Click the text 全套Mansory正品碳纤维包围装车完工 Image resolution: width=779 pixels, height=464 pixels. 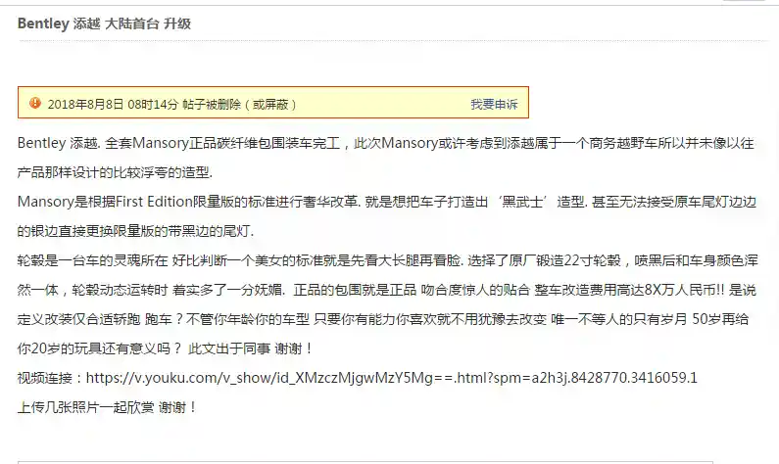222,144
